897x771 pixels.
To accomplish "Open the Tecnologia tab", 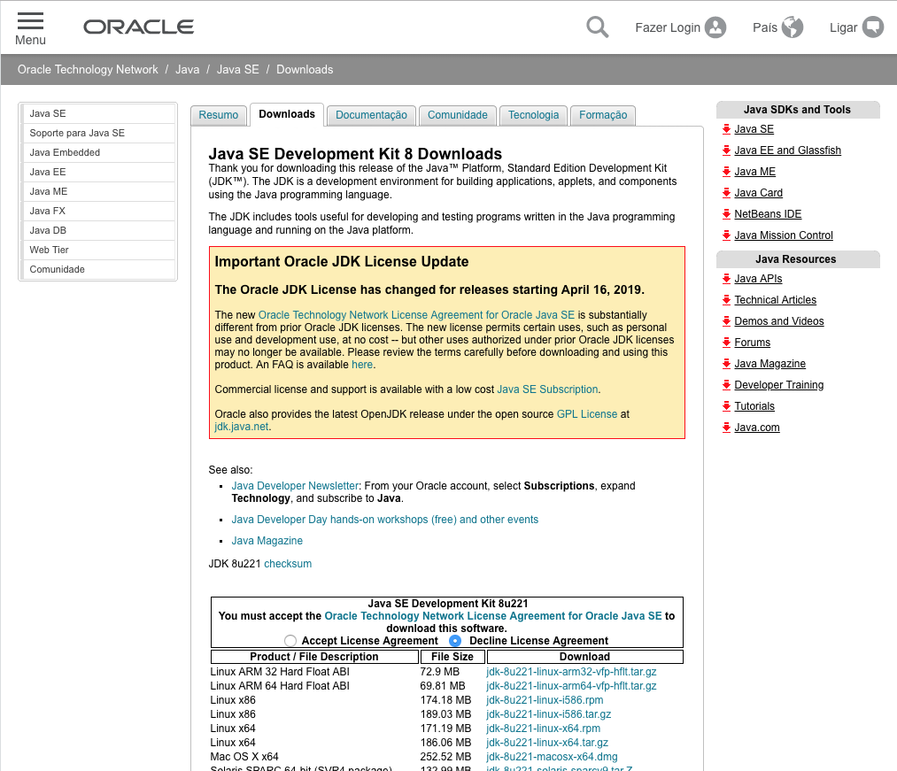I will tap(533, 115).
